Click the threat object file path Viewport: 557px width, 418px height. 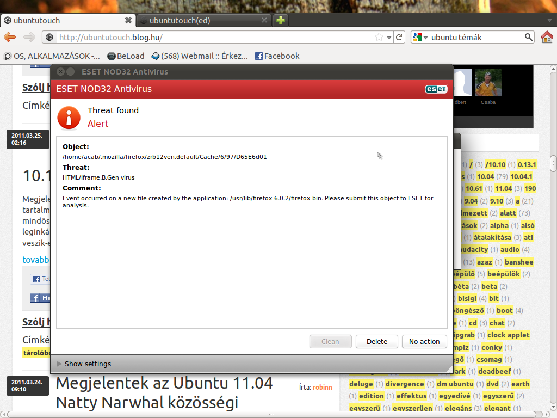coord(164,157)
